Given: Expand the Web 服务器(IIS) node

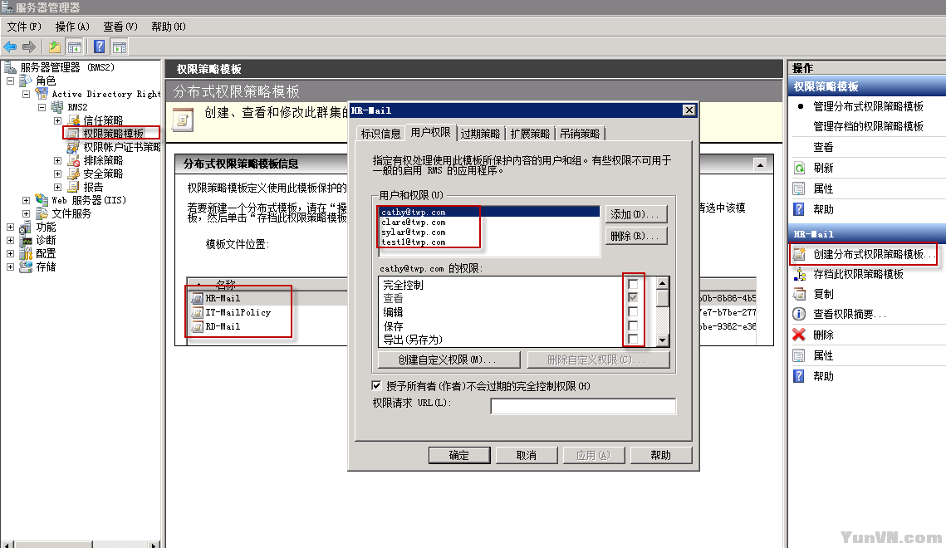Looking at the screenshot, I should tap(26, 200).
